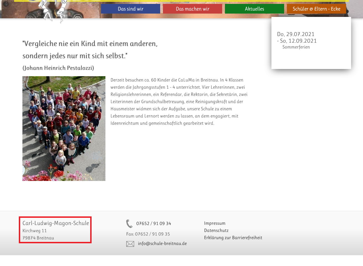Open Erklärung zur Barrierefreiheit link

[233, 238]
